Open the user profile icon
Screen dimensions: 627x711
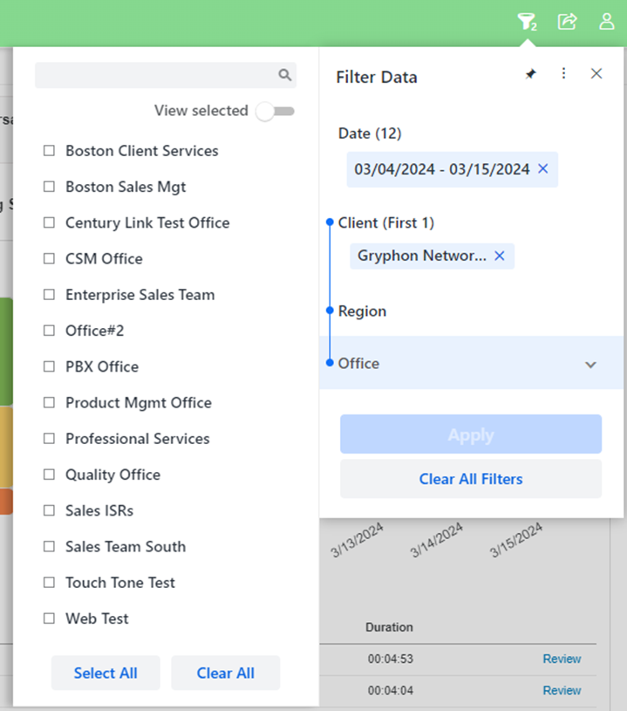(x=607, y=21)
